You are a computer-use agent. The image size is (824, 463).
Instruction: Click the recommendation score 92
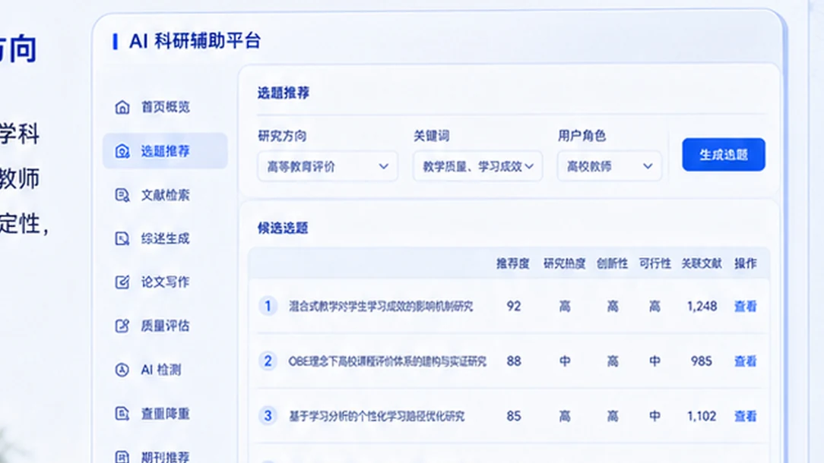click(x=513, y=306)
